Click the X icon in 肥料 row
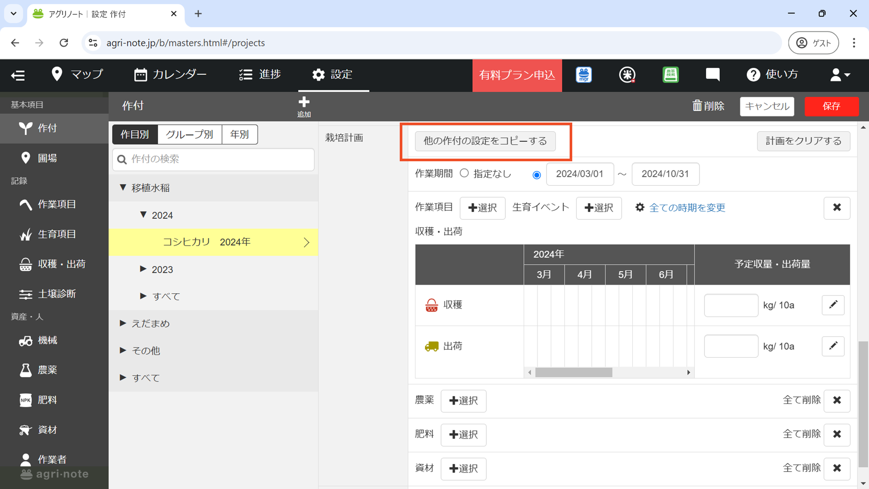 click(x=837, y=434)
